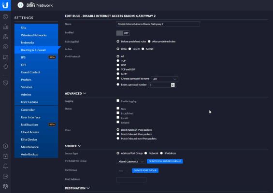
Task: Select Enter a protocol number radio
Action: pos(118,84)
